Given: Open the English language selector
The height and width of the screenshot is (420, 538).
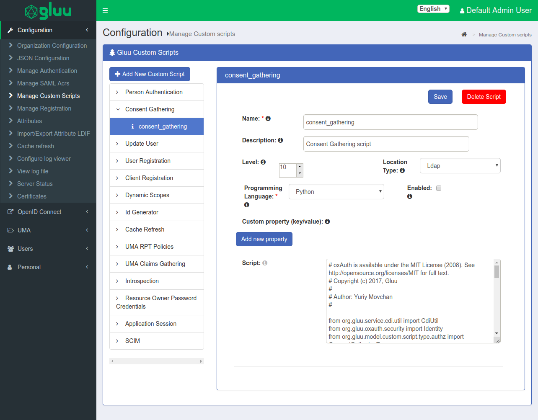Looking at the screenshot, I should (x=433, y=9).
